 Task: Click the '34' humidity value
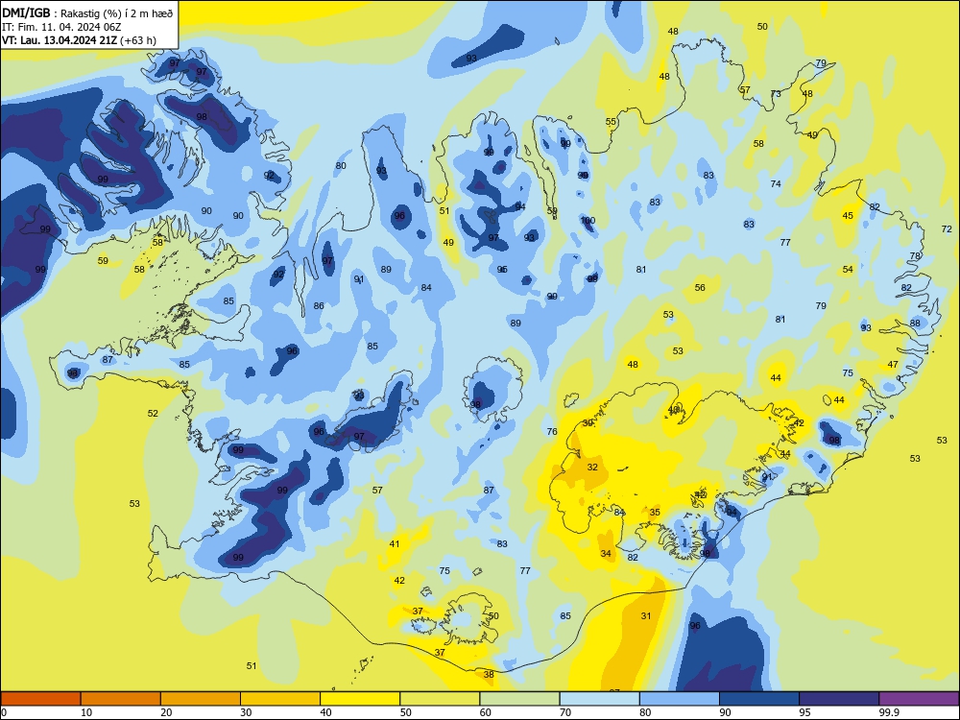pos(606,554)
